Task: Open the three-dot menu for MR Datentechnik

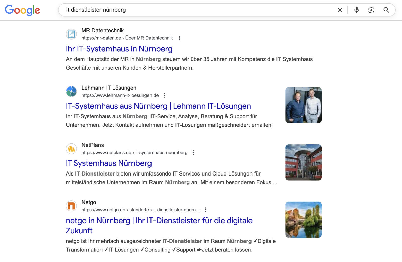Action: (x=179, y=38)
